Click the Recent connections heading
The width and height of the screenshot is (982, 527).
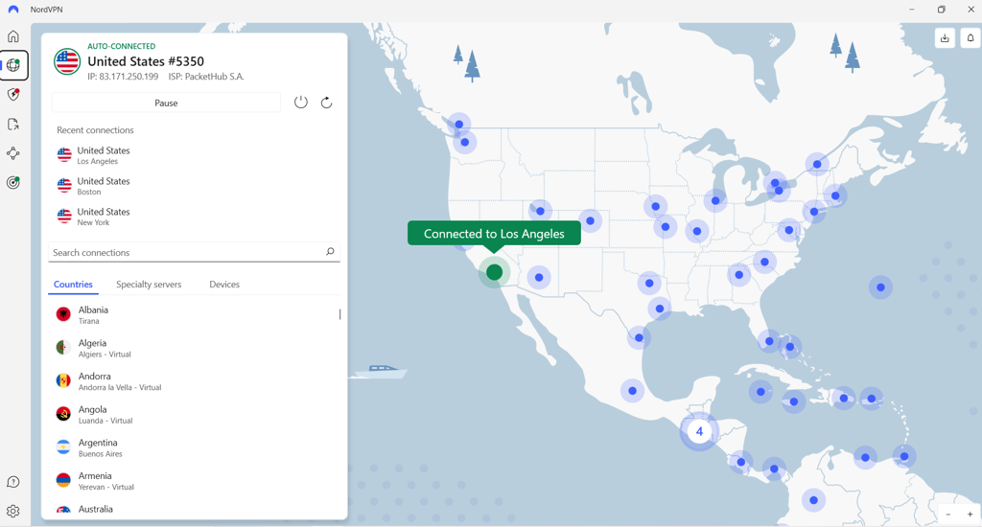coord(95,130)
